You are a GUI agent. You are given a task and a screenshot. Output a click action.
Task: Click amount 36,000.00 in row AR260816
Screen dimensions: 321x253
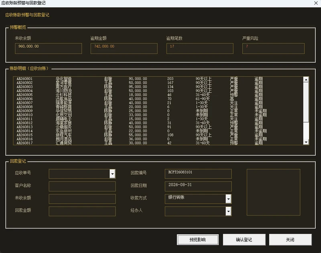coord(138,139)
